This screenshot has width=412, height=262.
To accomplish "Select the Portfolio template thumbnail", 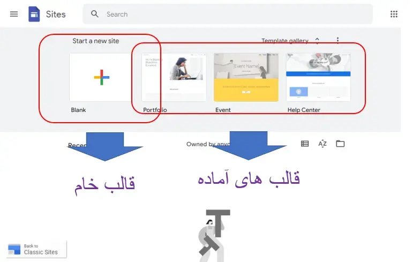I will (174, 77).
